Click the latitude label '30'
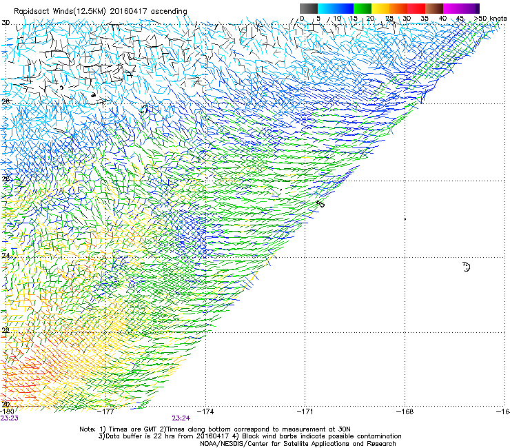 6,23
